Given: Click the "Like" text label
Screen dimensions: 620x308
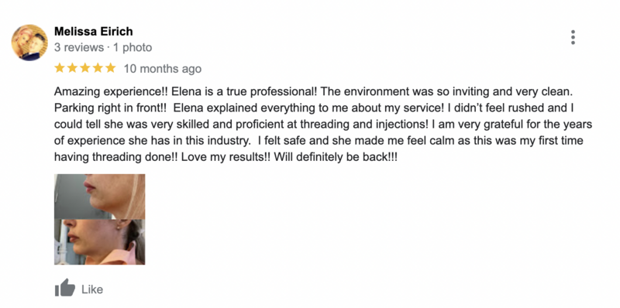Looking at the screenshot, I should click(x=92, y=289).
